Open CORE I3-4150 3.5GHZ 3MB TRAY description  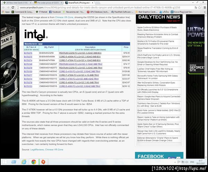[x=80, y=71]
